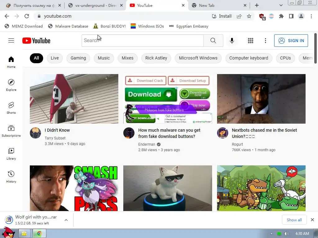Bookmark this page with the star icon

pyautogui.click(x=249, y=16)
